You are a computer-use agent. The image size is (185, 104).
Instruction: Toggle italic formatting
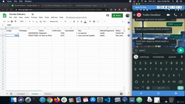click(78, 21)
